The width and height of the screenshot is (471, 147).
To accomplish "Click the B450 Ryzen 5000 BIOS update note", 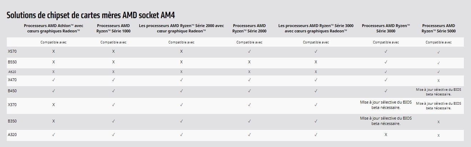I will [439, 92].
